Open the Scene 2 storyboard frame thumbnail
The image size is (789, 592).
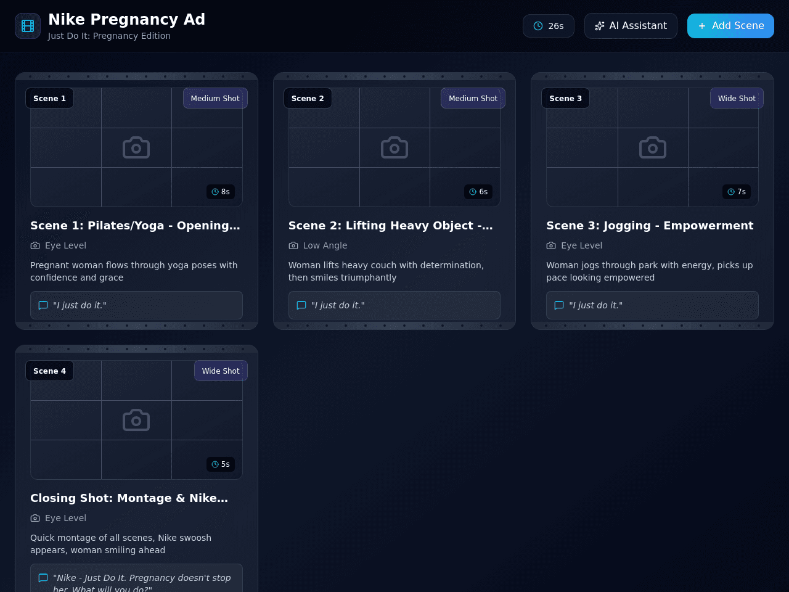(x=394, y=147)
